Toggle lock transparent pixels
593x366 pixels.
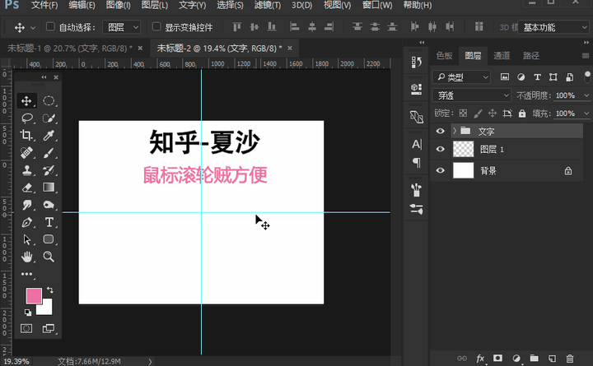pyautogui.click(x=463, y=114)
